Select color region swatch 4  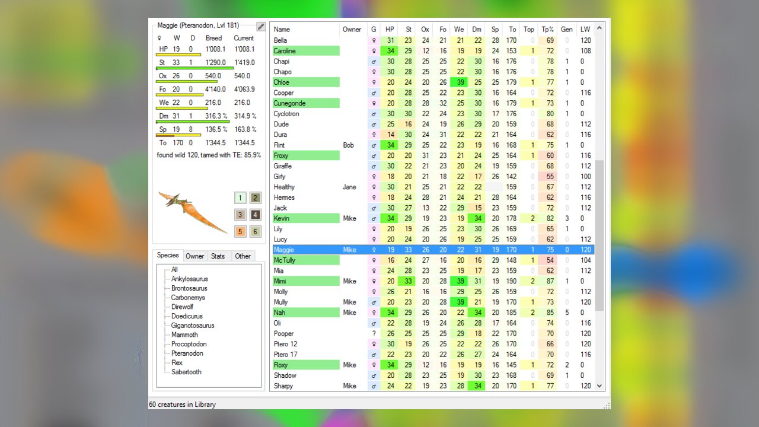255,215
